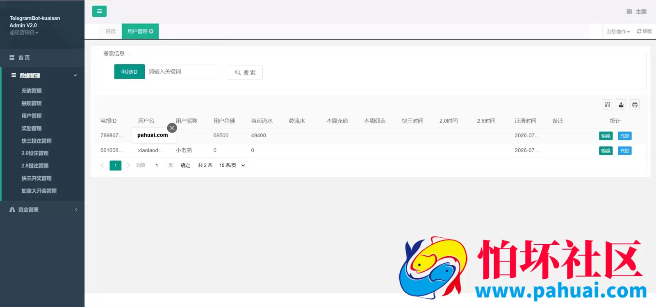Go to the next page arrow
This screenshot has height=307, width=656.
(128, 165)
